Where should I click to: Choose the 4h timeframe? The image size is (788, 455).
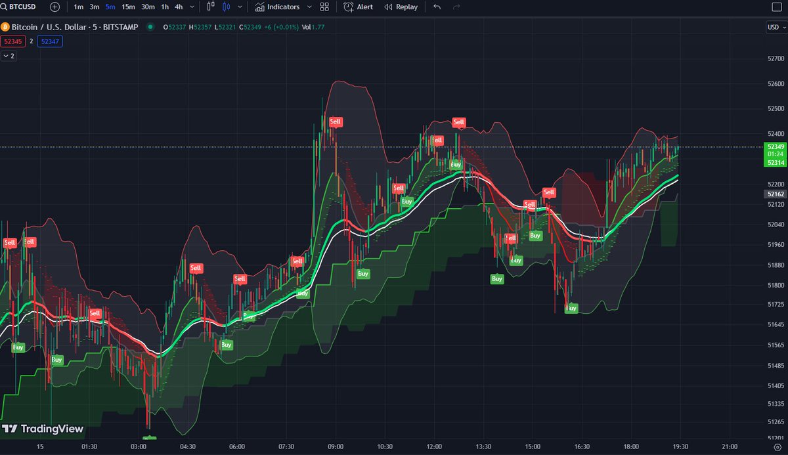coord(179,7)
